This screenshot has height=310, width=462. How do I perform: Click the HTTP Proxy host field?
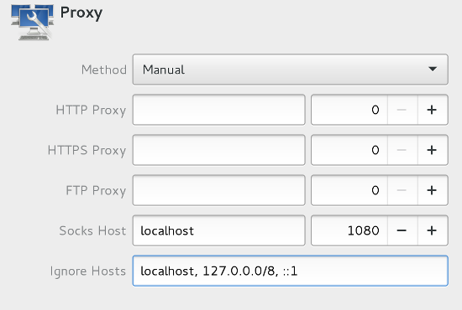(219, 110)
